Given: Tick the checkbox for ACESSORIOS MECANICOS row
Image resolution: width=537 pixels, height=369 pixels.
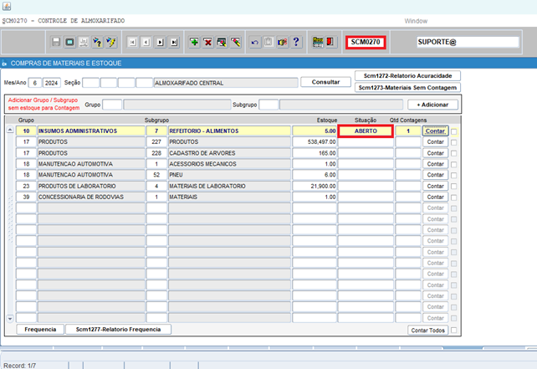Looking at the screenshot, I should (x=454, y=165).
